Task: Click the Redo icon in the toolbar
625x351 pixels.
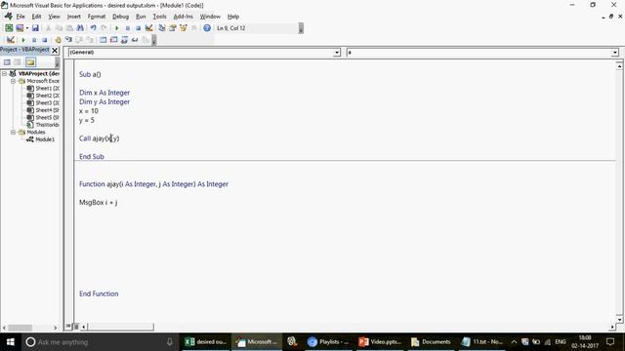Action: click(104, 28)
